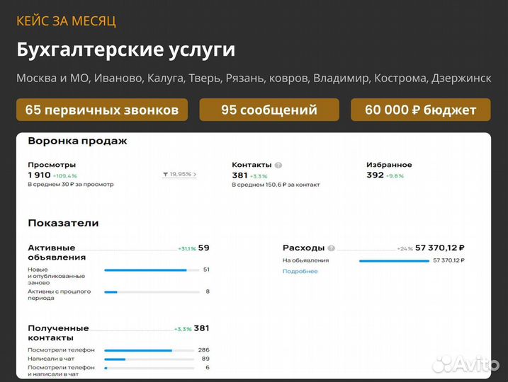
Task: Click the active listings total 59
Action: pyautogui.click(x=204, y=248)
